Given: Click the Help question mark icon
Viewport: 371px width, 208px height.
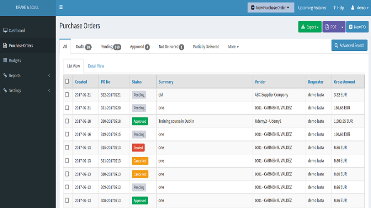Looking at the screenshot, I should [x=334, y=7].
